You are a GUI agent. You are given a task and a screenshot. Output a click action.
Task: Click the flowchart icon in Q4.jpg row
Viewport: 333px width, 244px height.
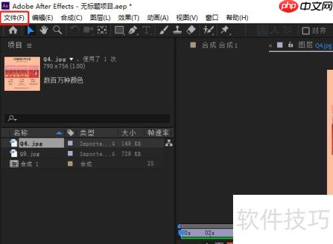tap(168, 143)
